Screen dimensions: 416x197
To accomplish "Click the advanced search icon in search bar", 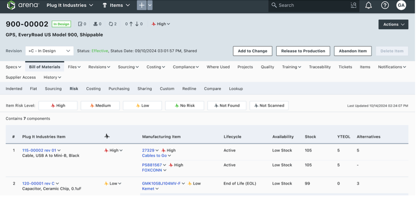I will click(353, 5).
